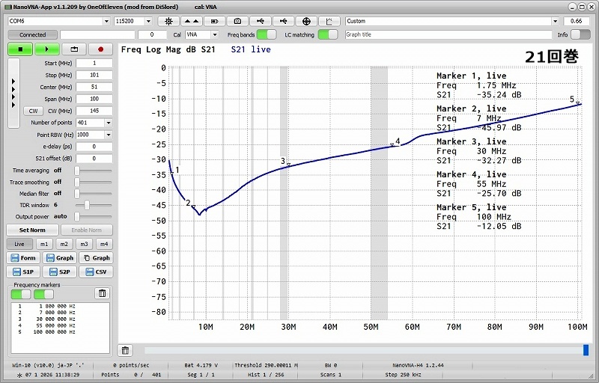Toggle the Info switch

[x=580, y=34]
